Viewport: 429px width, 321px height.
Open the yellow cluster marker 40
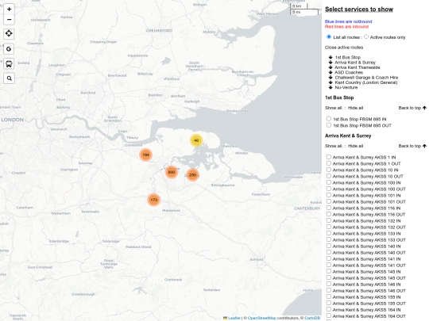(196, 140)
